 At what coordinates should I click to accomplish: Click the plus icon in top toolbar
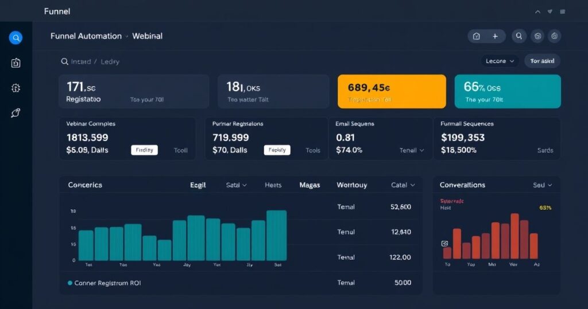(x=495, y=36)
